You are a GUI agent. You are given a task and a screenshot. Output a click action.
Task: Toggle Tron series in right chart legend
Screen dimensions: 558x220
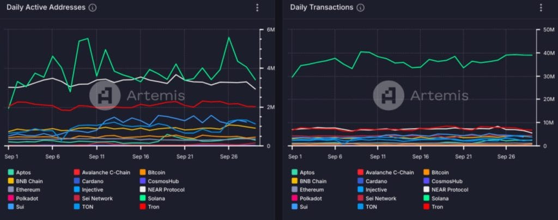pos(433,207)
